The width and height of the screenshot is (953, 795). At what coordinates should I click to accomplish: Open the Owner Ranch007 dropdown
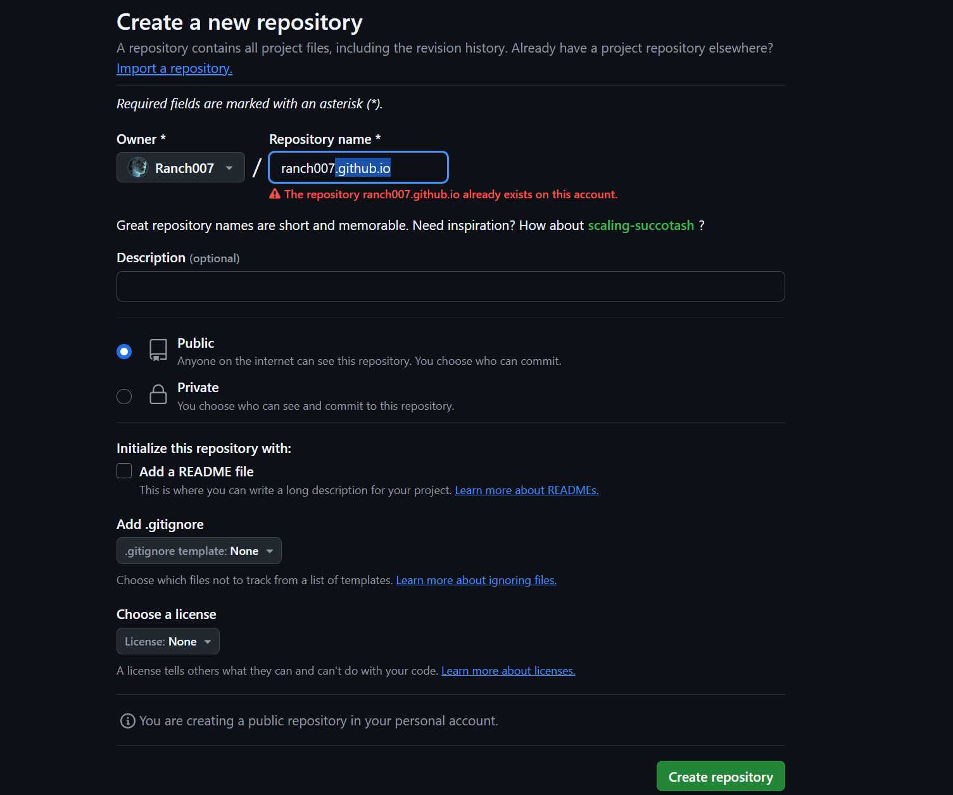point(180,168)
